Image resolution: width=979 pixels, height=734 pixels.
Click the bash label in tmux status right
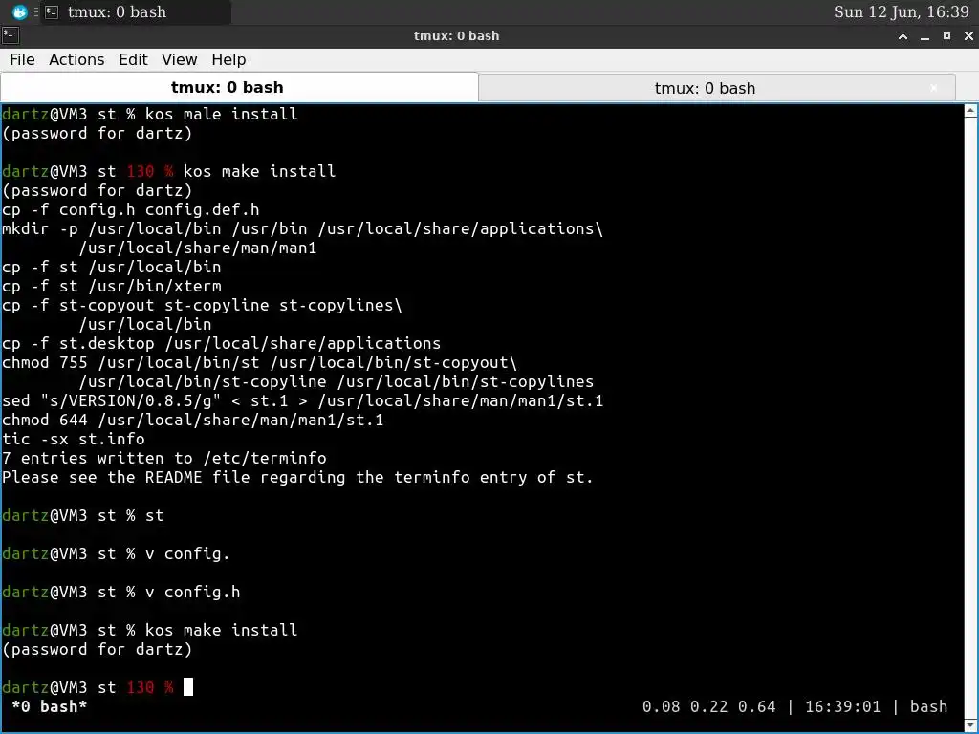(928, 706)
